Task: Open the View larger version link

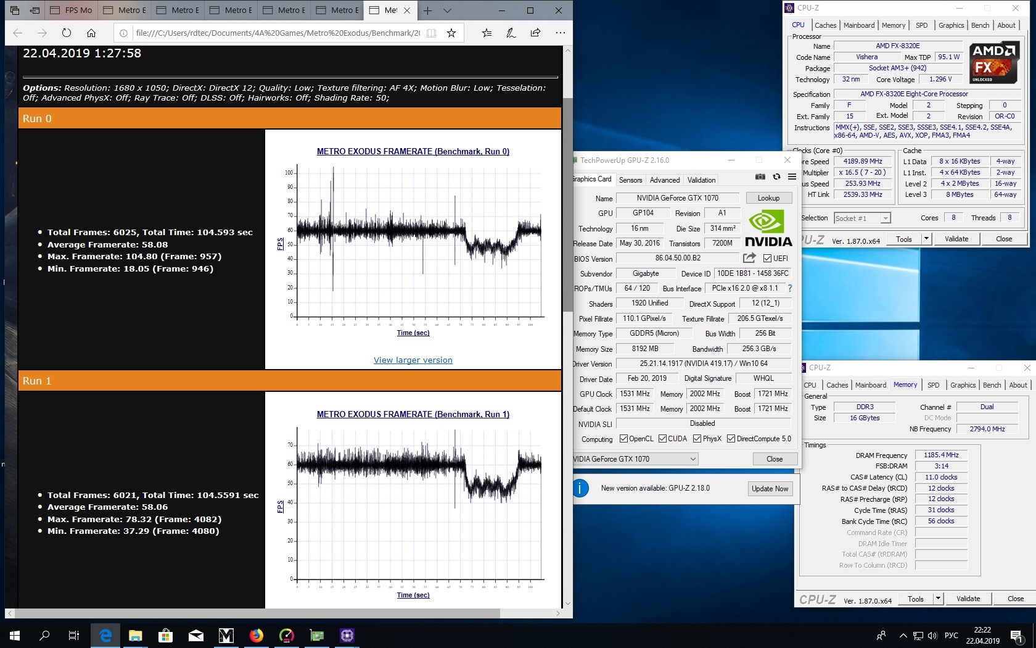Action: [413, 360]
